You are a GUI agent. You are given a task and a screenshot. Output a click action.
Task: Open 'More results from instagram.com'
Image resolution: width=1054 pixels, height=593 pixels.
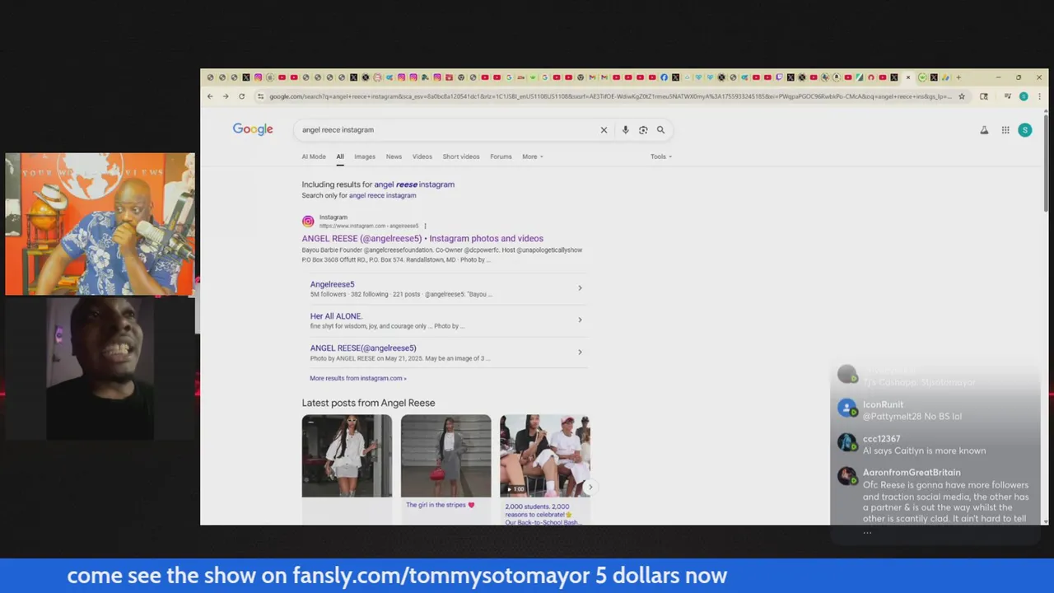click(358, 378)
